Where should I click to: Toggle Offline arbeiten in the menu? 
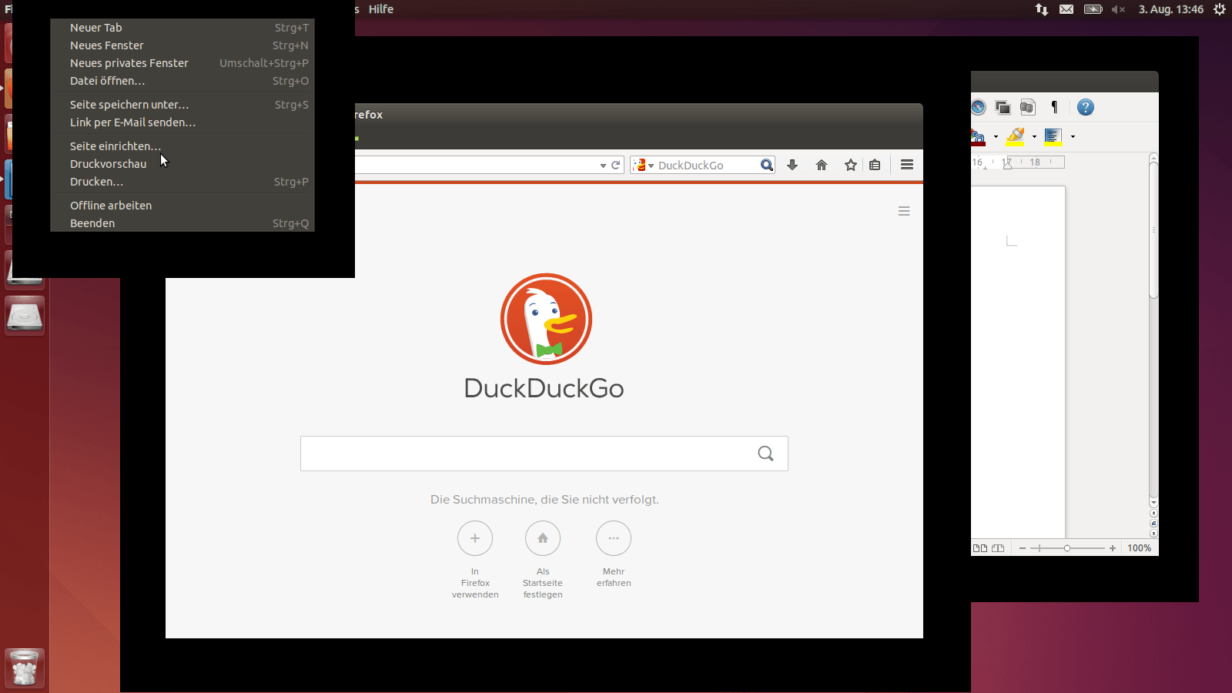click(111, 206)
